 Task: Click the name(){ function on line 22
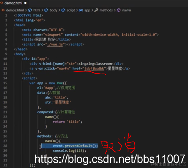point(52,117)
